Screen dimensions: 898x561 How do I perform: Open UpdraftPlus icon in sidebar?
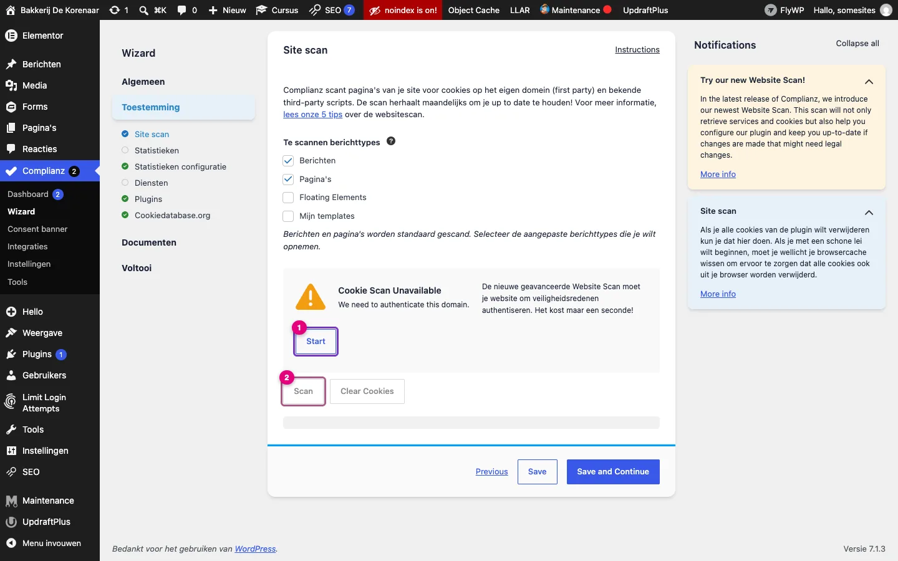coord(11,522)
